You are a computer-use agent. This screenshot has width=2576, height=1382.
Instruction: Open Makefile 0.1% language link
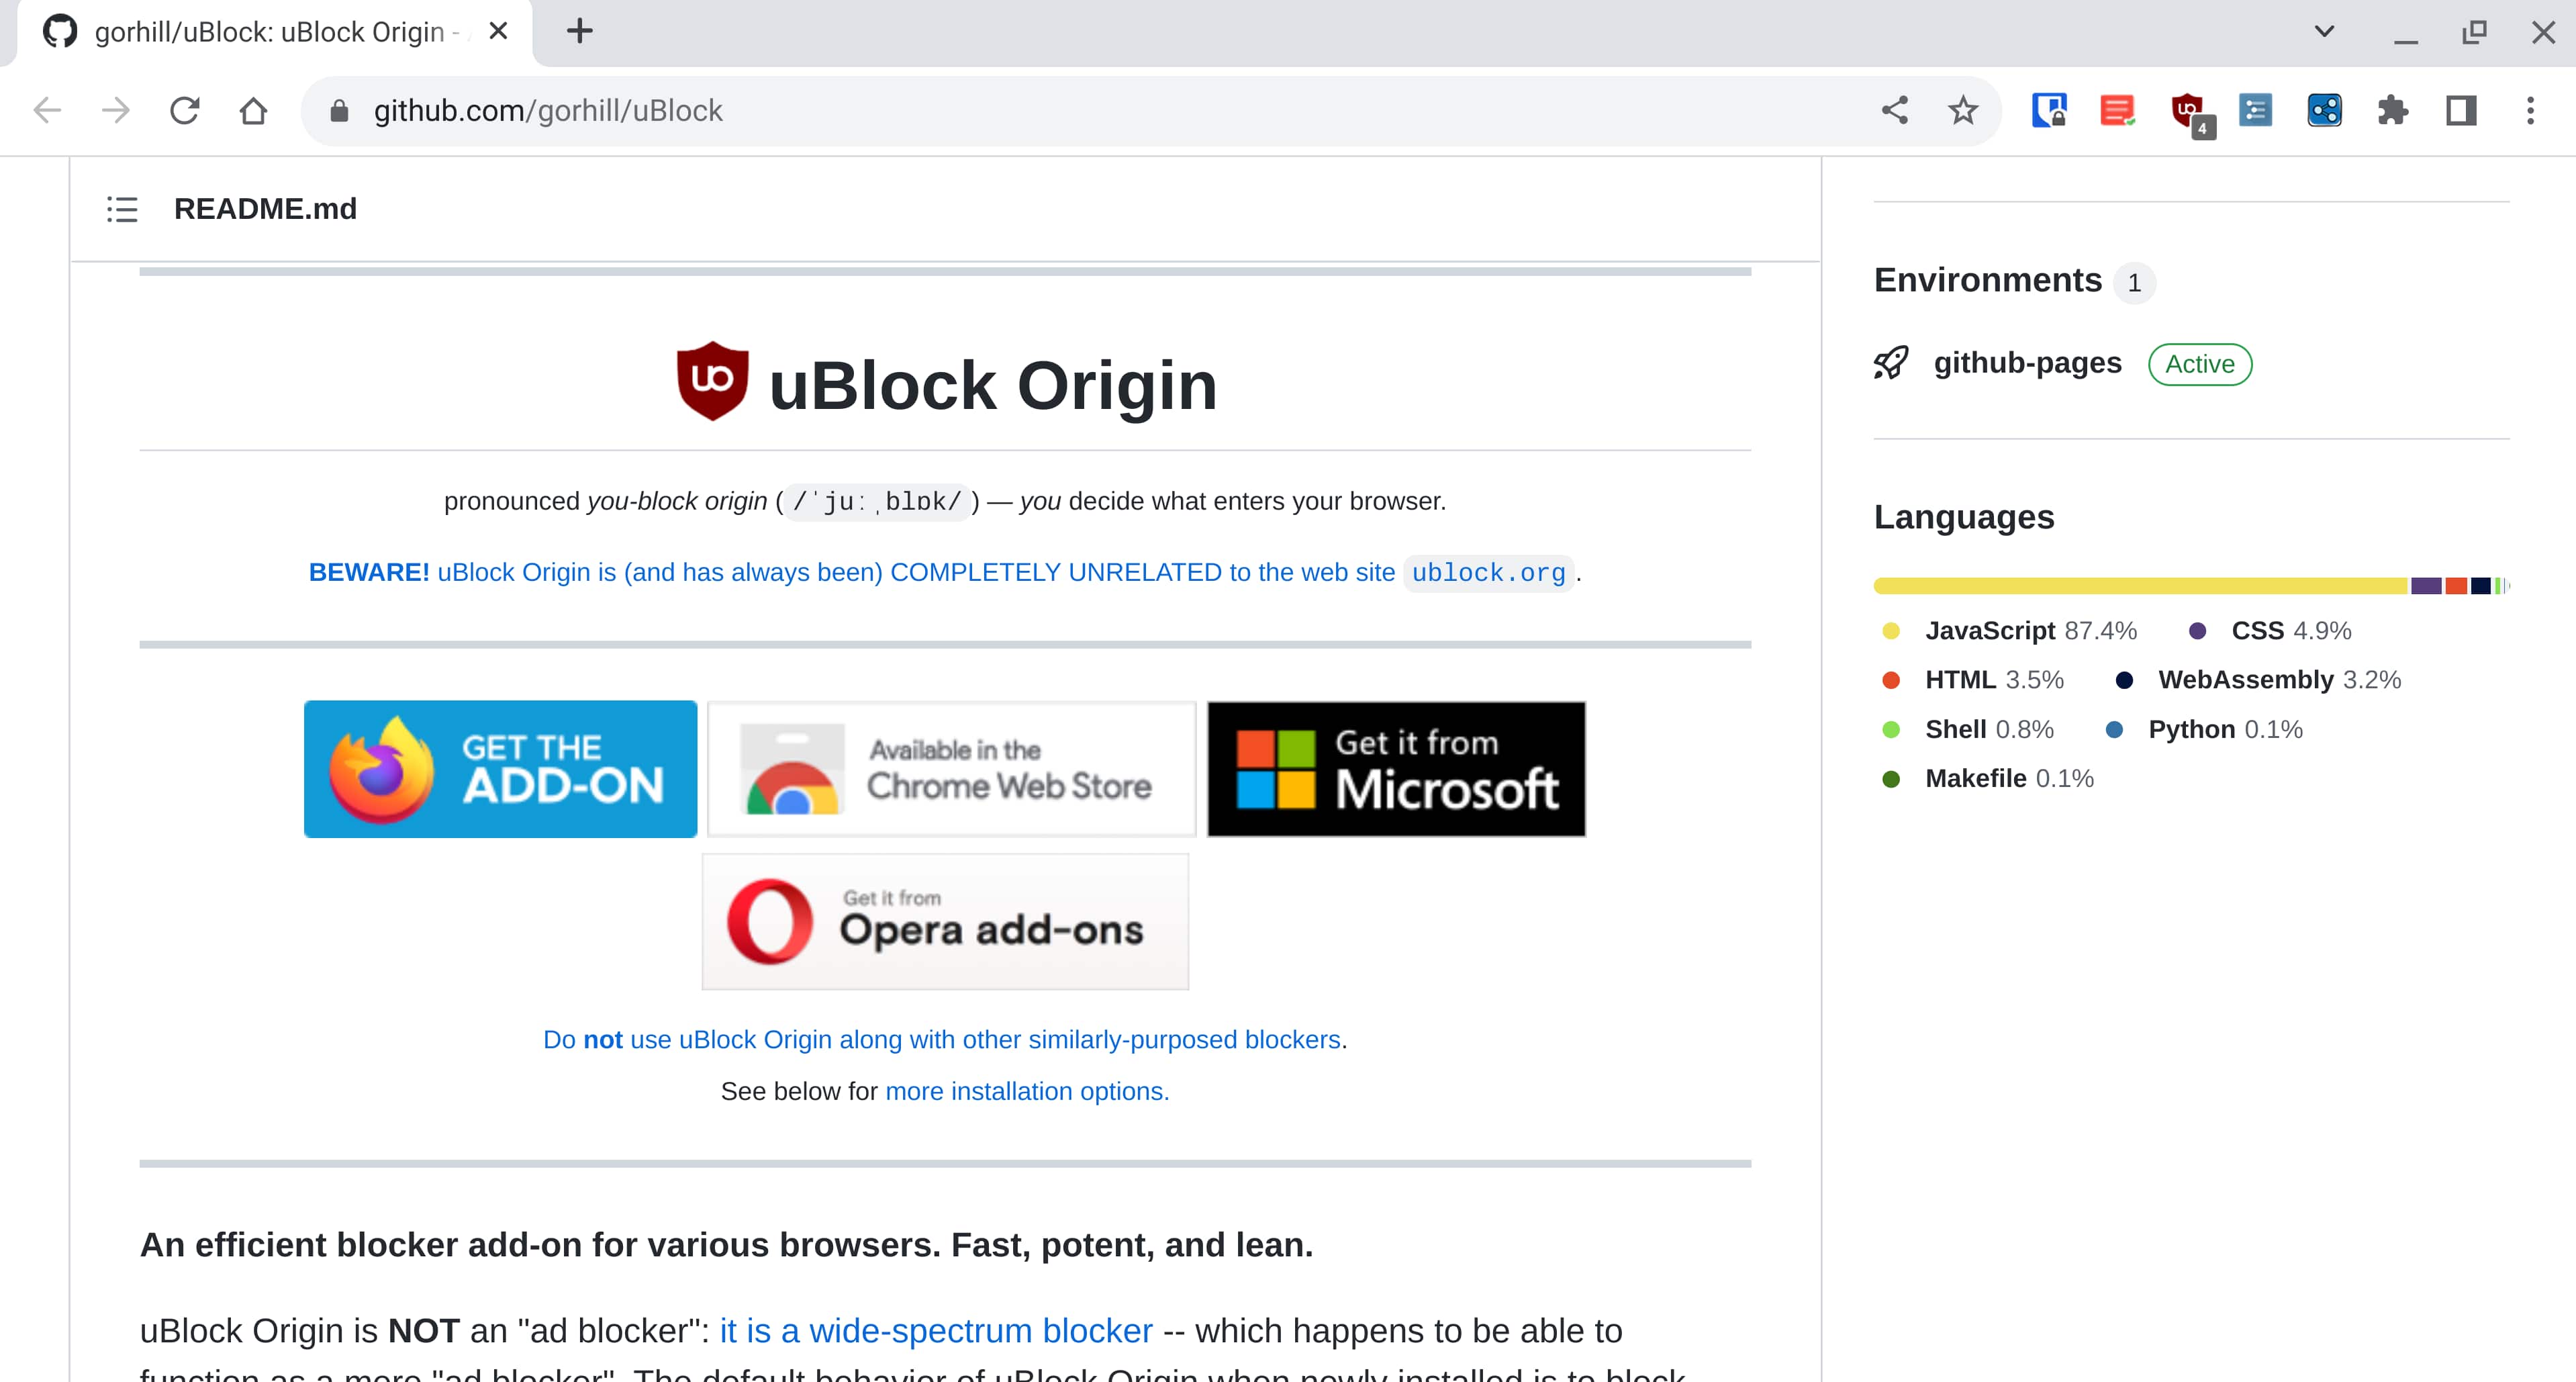pyautogui.click(x=1988, y=779)
